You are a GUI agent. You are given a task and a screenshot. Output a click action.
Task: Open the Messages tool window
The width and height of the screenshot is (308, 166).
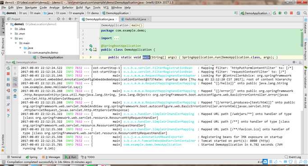pyautogui.click(x=51, y=157)
